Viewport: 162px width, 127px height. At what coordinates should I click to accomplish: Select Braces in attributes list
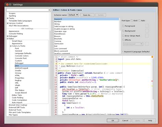(x=86, y=36)
